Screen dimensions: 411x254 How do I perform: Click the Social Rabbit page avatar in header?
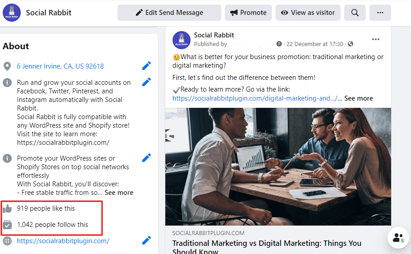(12, 13)
